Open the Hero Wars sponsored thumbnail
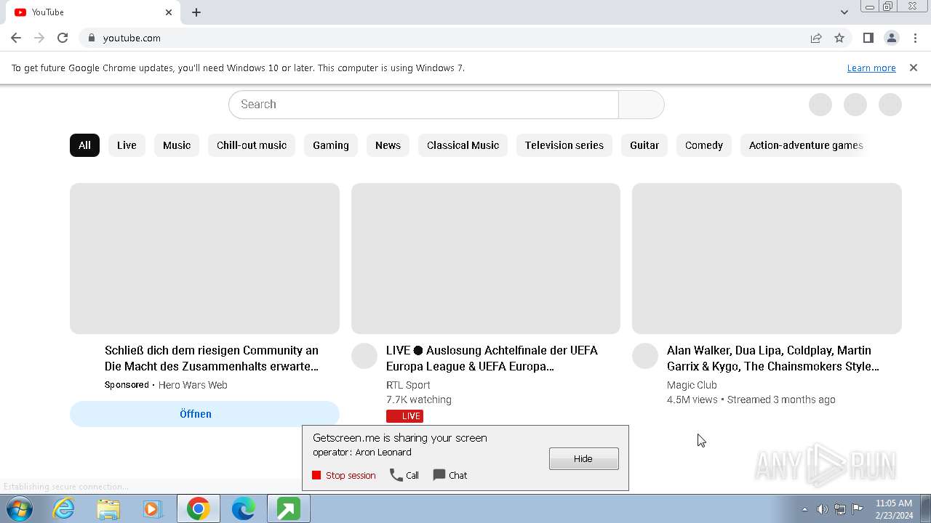The width and height of the screenshot is (931, 523). [x=204, y=259]
